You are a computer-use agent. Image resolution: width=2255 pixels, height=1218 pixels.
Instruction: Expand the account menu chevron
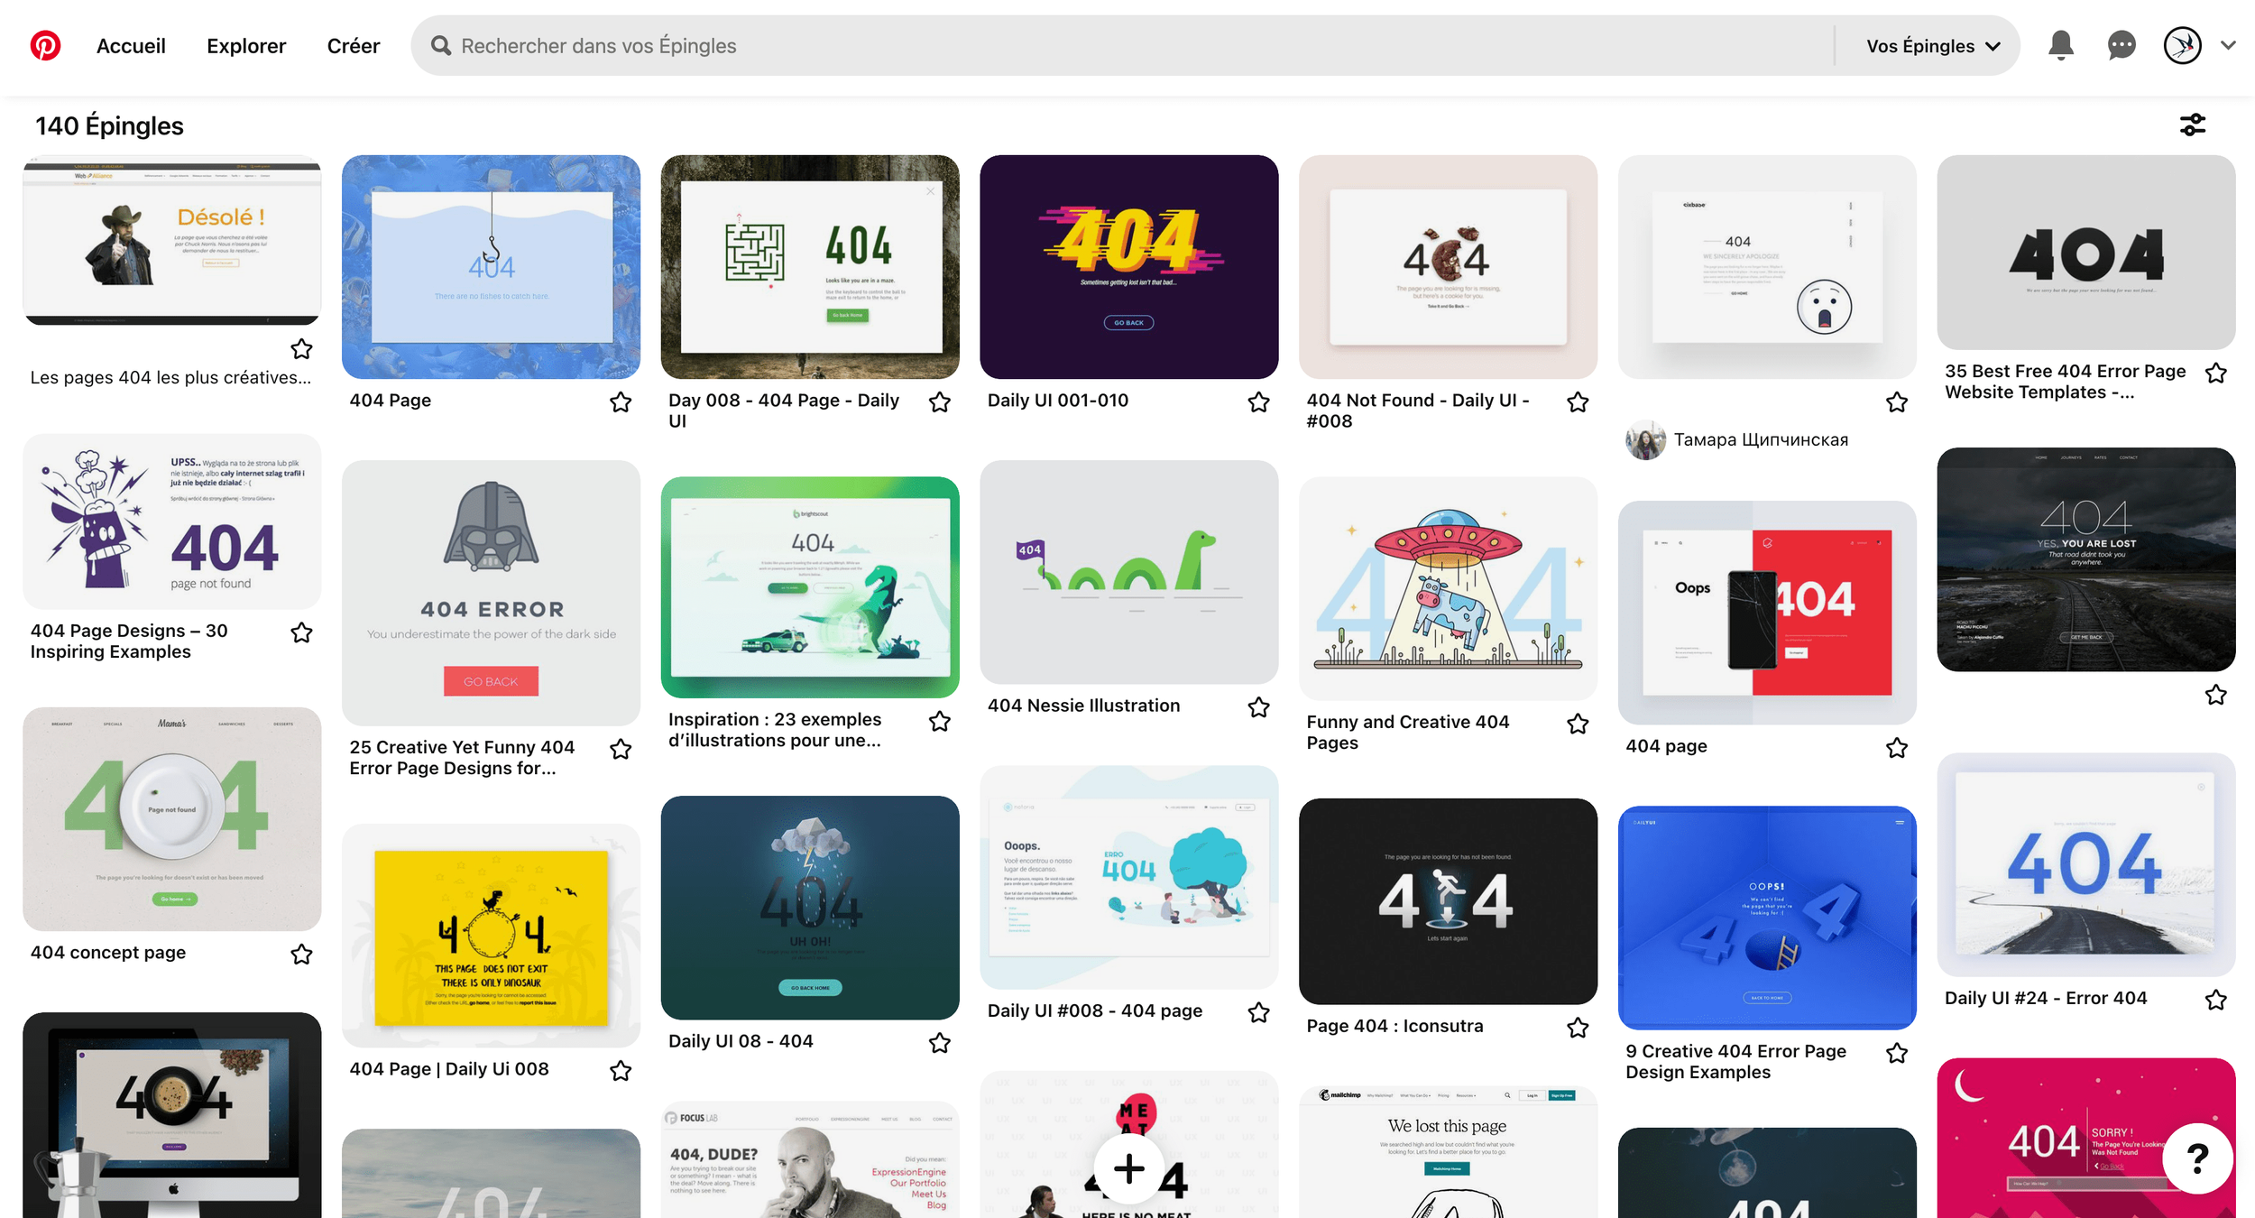tap(2228, 45)
